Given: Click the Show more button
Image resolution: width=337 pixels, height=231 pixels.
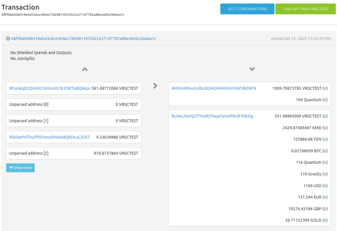Looking at the screenshot, I should pos(20,168).
